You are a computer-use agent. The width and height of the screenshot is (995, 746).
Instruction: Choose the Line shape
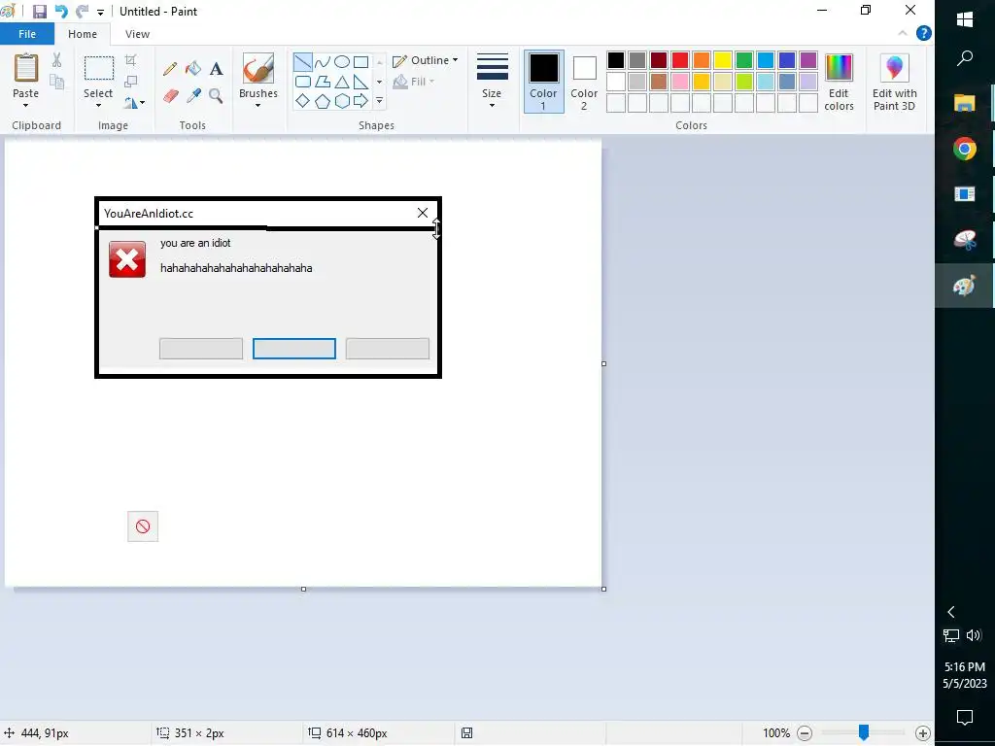[x=303, y=61]
